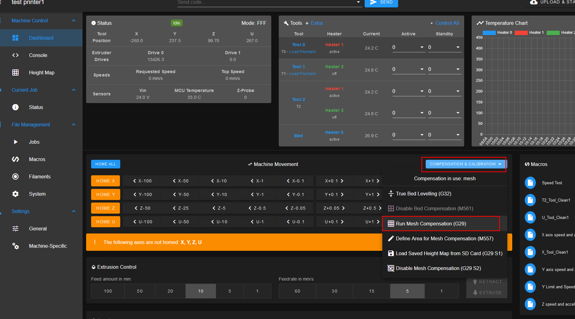Open the Control All dropdown
575x319 pixels.
tap(445, 23)
